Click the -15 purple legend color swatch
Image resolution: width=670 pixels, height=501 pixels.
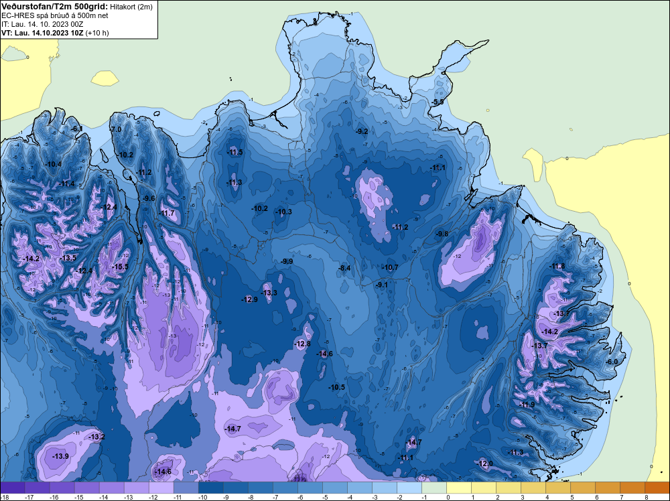click(86, 488)
